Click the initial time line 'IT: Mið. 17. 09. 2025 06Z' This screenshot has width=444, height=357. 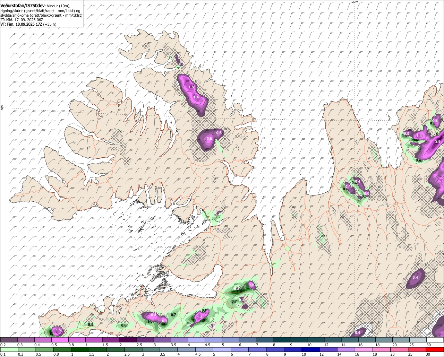(x=22, y=20)
